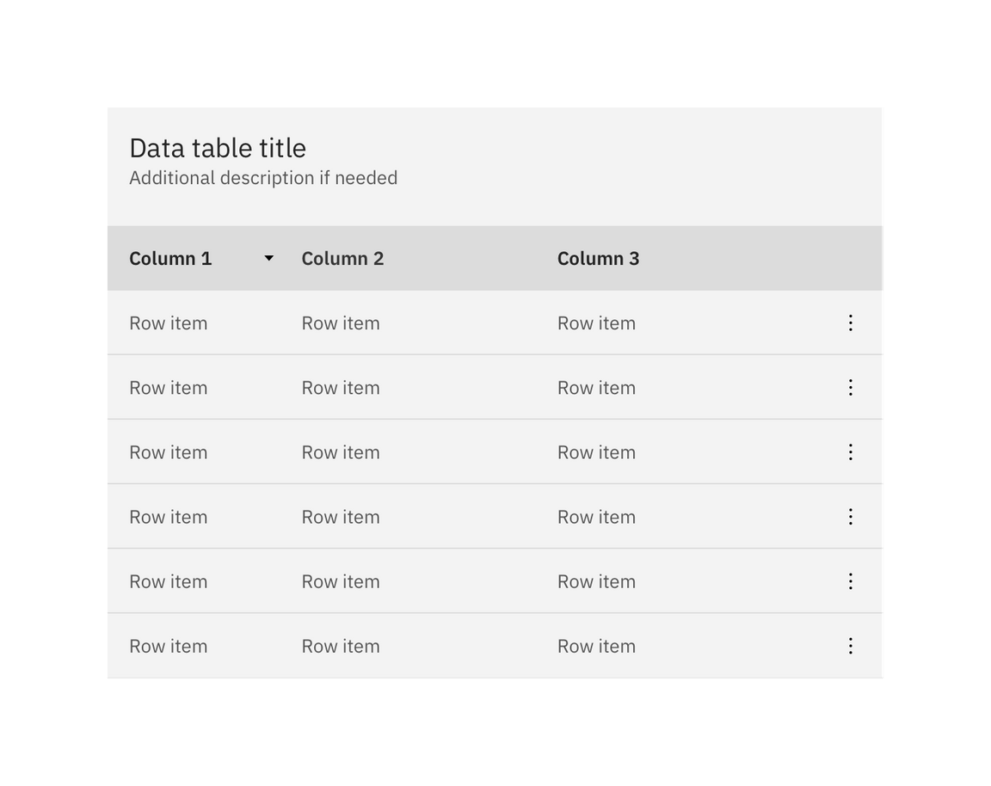The width and height of the screenshot is (991, 786).
Task: Select the Column 3 header
Action: point(598,258)
